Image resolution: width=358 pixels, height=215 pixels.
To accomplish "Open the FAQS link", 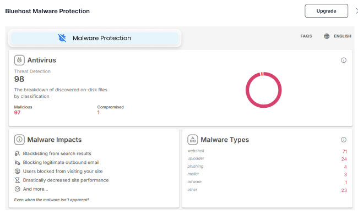I will pyautogui.click(x=306, y=36).
